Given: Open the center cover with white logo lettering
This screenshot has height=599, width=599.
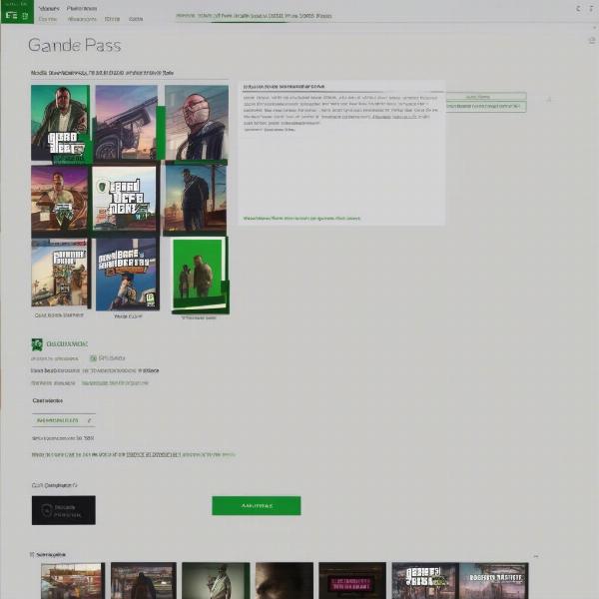Looking at the screenshot, I should coord(124,199).
